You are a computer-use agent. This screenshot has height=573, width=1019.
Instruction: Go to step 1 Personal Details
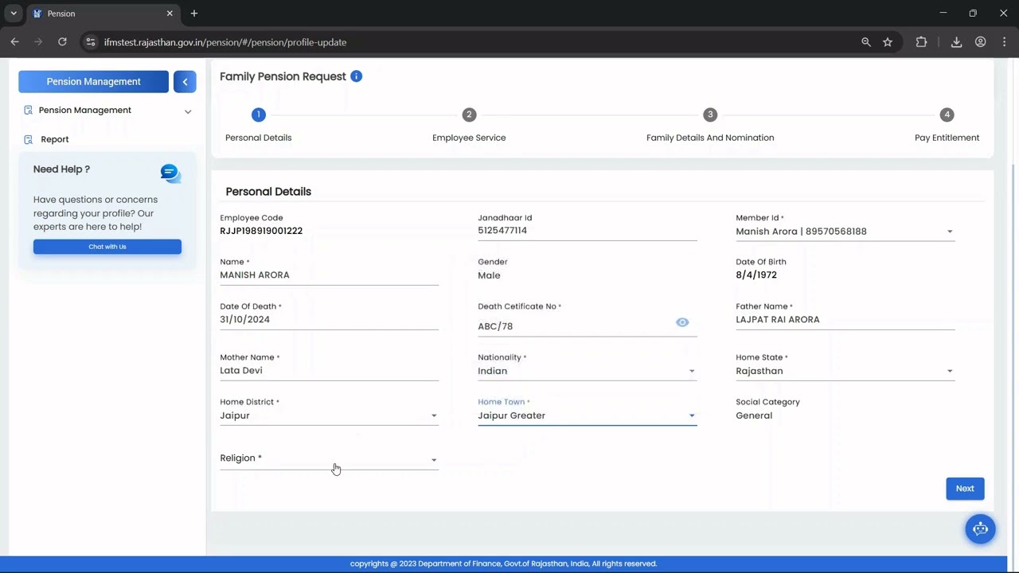tap(258, 115)
